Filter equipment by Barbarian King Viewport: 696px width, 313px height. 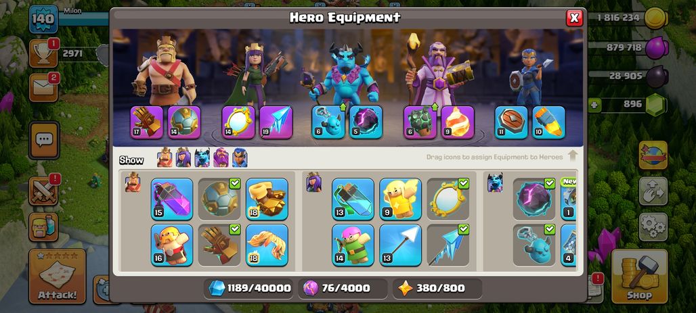coord(165,158)
